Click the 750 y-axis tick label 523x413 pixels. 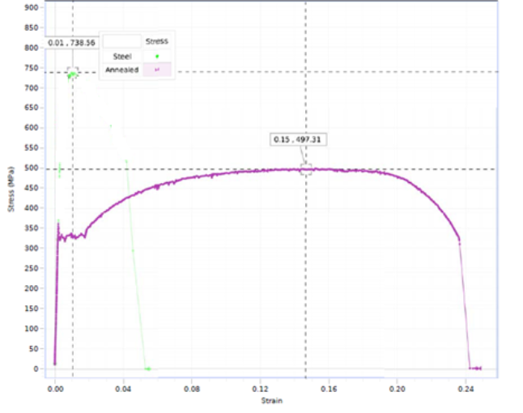coord(32,68)
